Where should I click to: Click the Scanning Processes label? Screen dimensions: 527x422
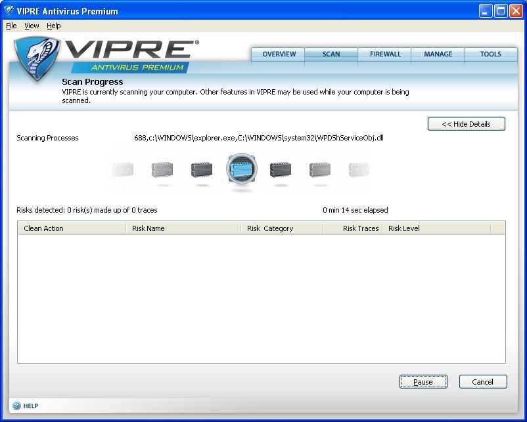coord(47,138)
